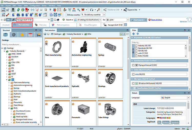Open the calendar history icon in Structure
This screenshot has height=130, width=192.
point(30,35)
